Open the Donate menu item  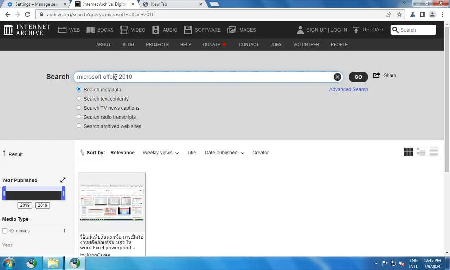point(214,44)
